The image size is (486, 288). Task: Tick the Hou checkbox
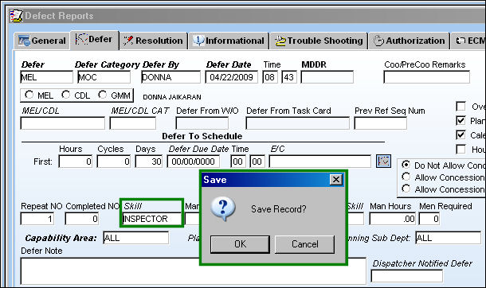pos(461,149)
